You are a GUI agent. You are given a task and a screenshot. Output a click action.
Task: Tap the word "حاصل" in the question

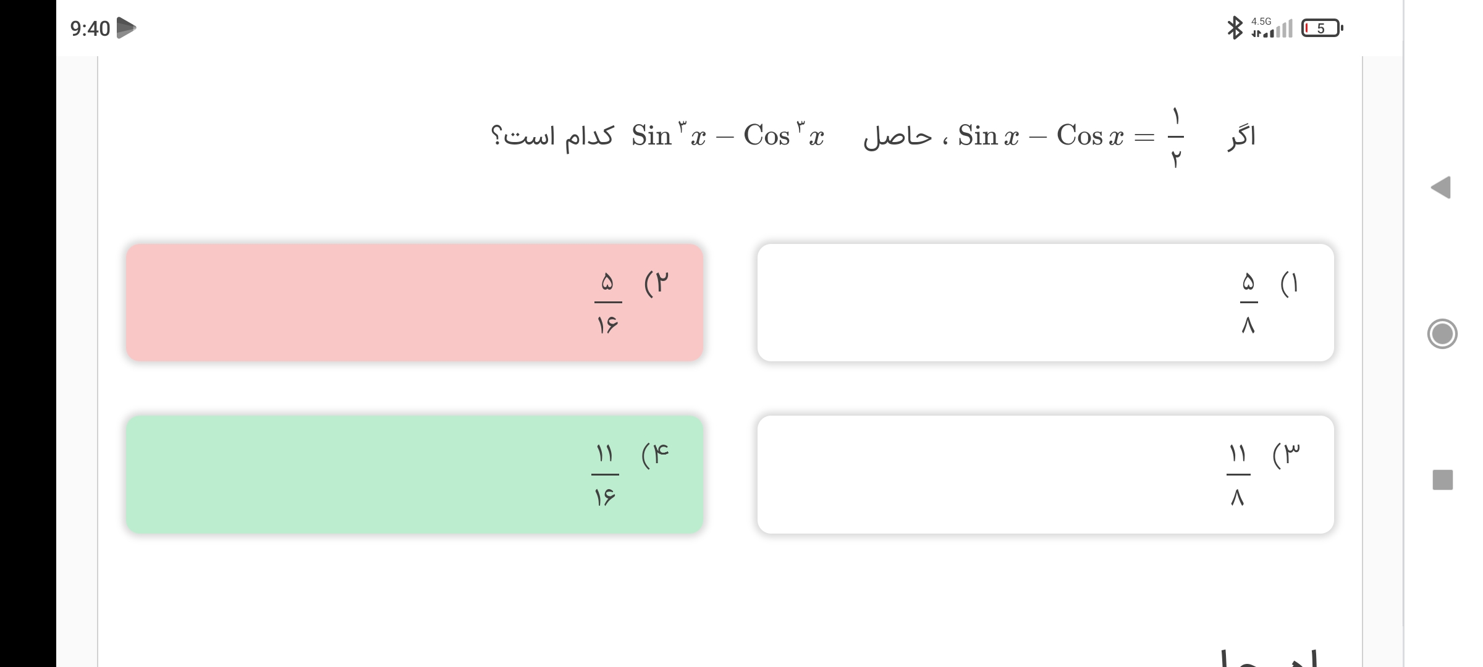click(898, 136)
